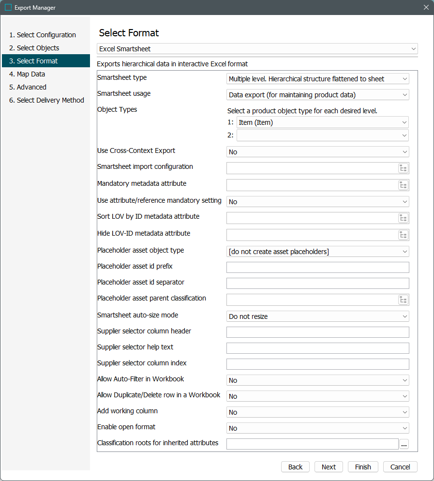
Task: Browse Placeholder asset parent classification
Action: pyautogui.click(x=403, y=300)
